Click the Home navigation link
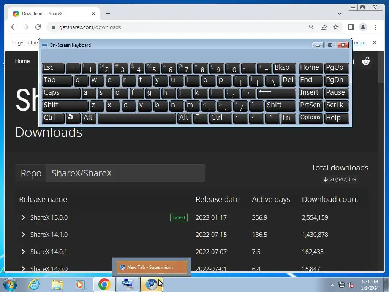Screen dimensions: 389x292 click(x=22, y=61)
